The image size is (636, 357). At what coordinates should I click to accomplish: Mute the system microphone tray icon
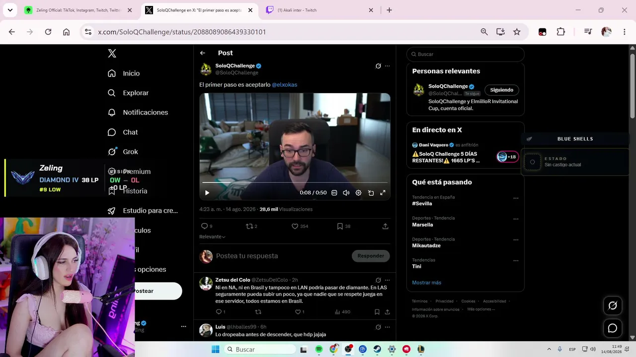560,350
